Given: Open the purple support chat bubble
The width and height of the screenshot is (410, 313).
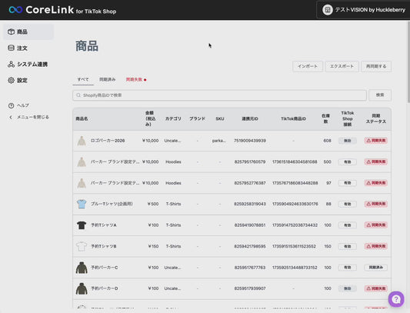Looking at the screenshot, I should (396, 299).
